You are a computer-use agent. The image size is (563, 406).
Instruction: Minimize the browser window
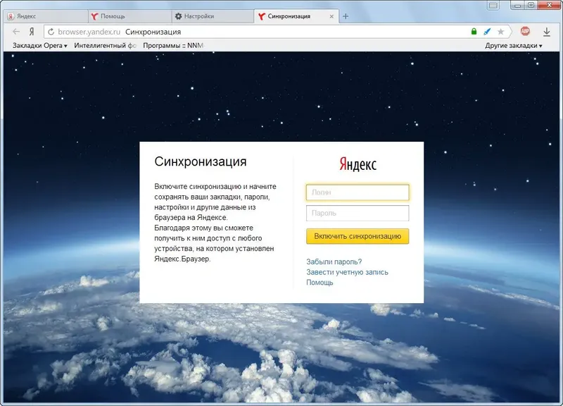point(517,5)
